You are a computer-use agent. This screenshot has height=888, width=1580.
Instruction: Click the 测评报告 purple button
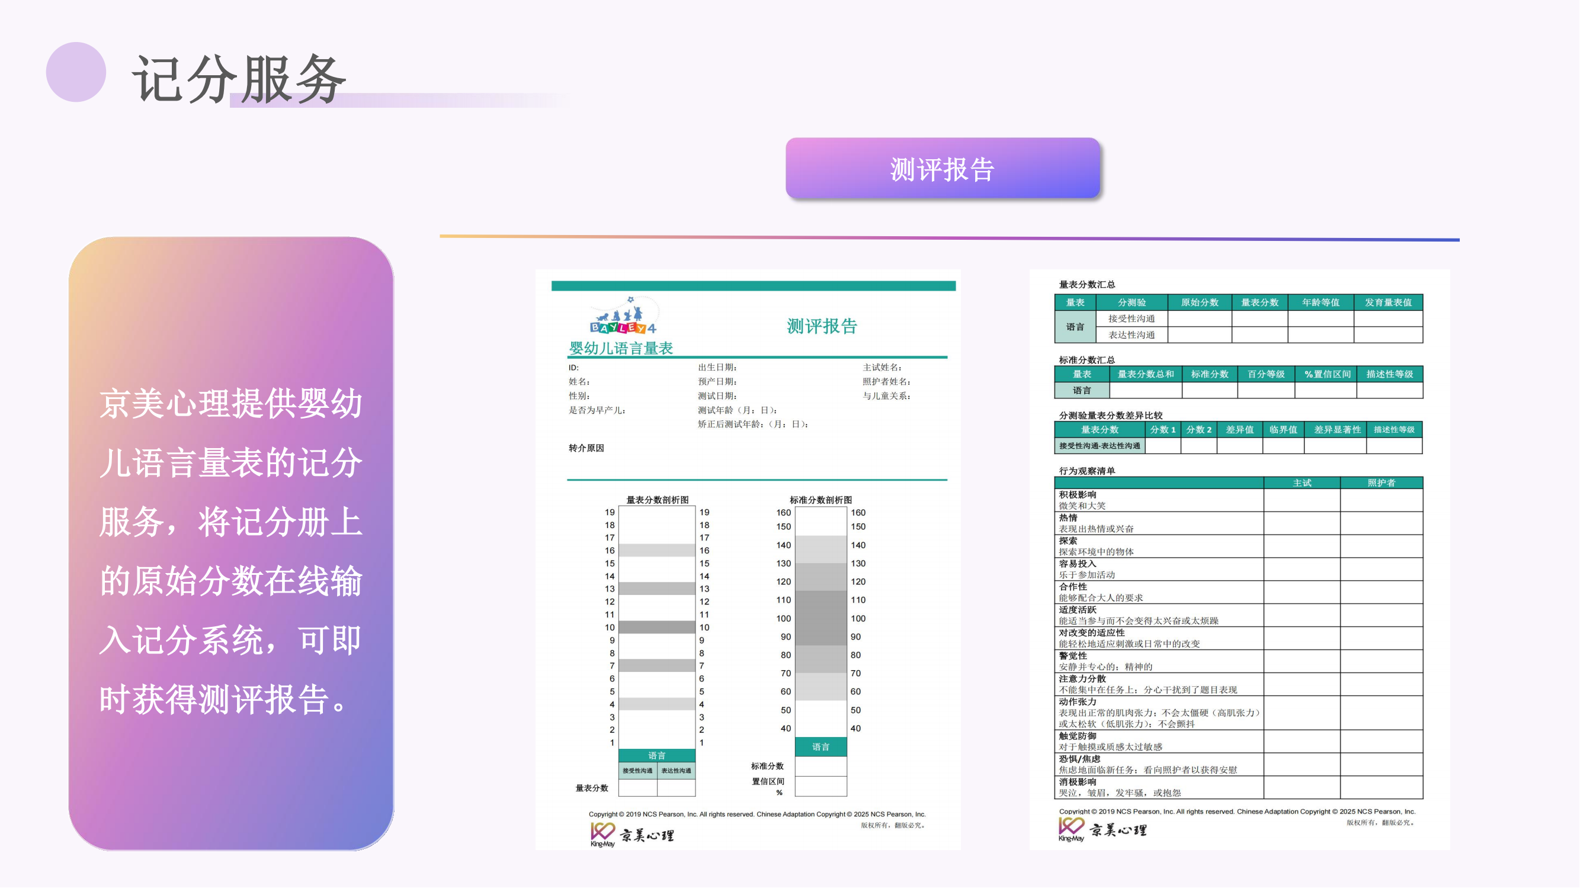(x=942, y=169)
